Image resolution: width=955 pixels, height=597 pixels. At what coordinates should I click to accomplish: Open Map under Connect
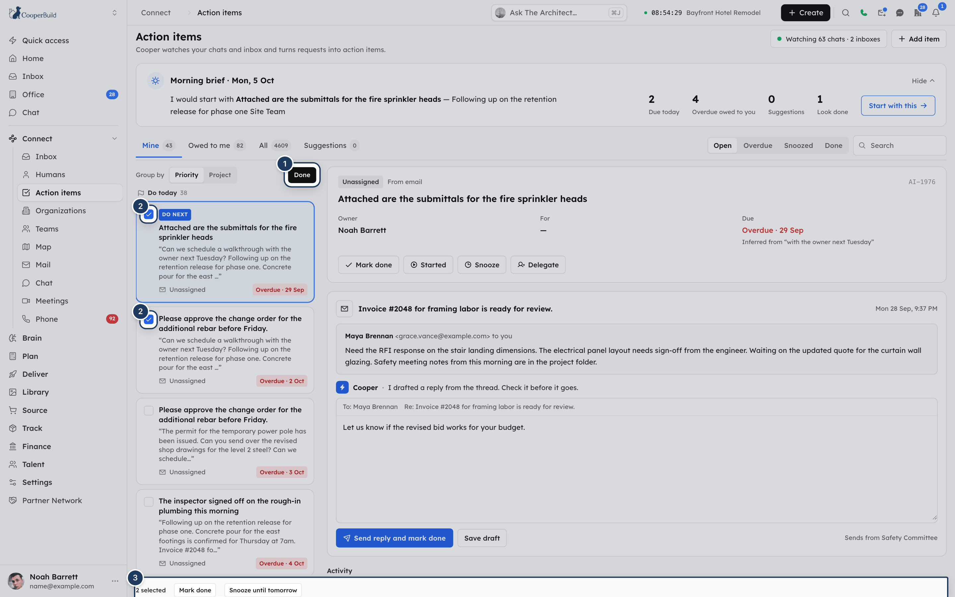43,247
